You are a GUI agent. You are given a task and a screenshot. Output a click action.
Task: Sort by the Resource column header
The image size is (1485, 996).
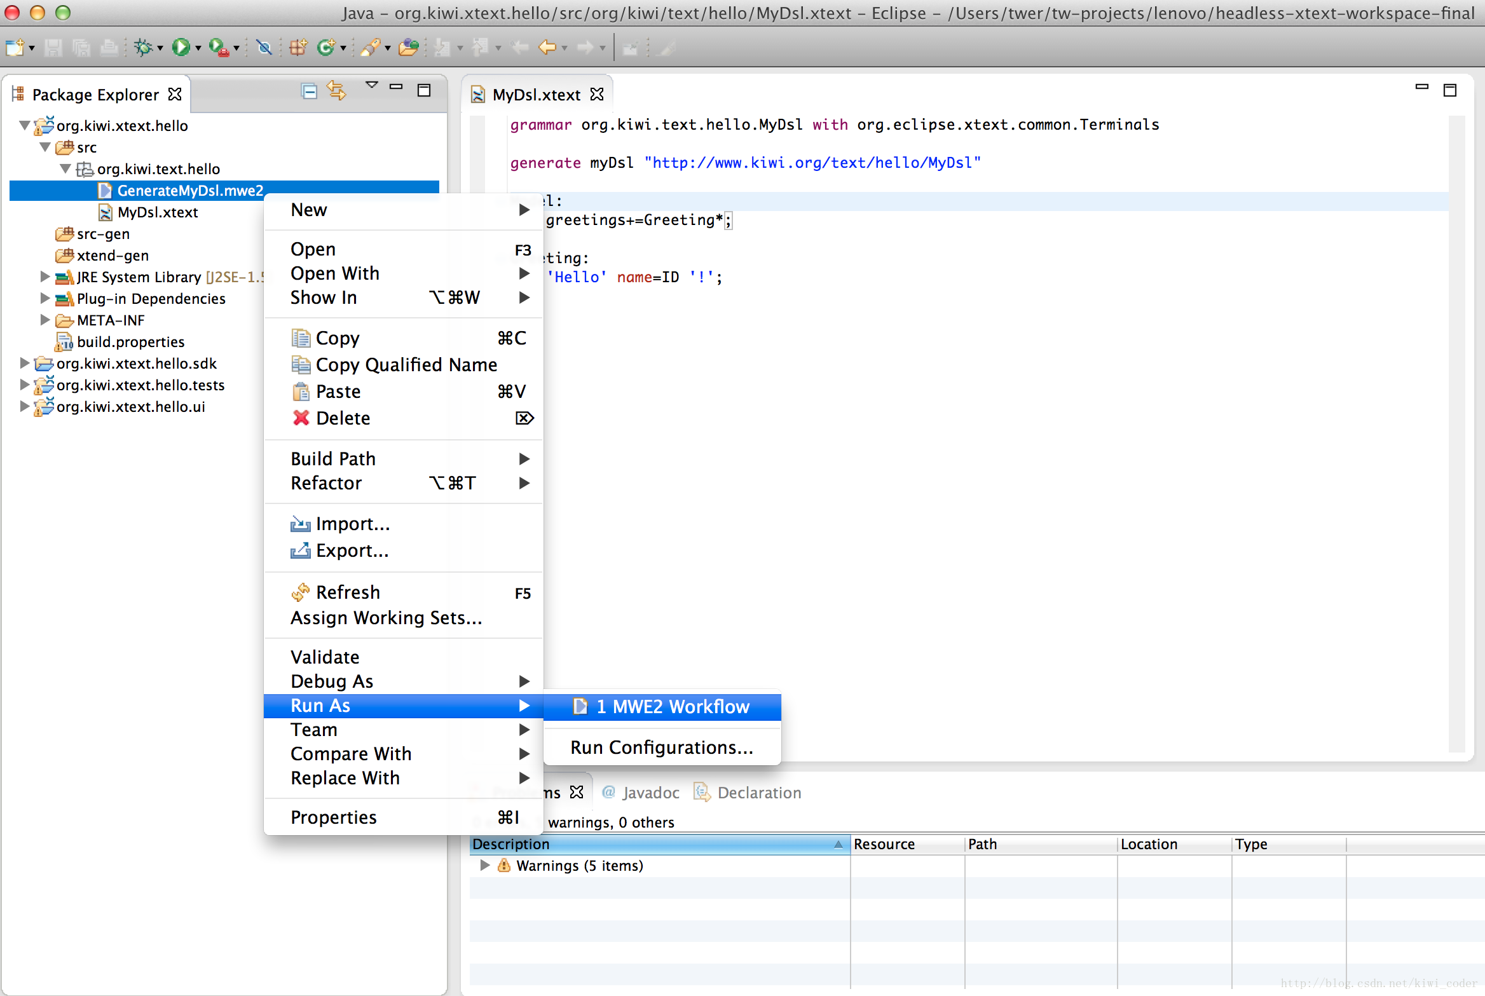908,844
